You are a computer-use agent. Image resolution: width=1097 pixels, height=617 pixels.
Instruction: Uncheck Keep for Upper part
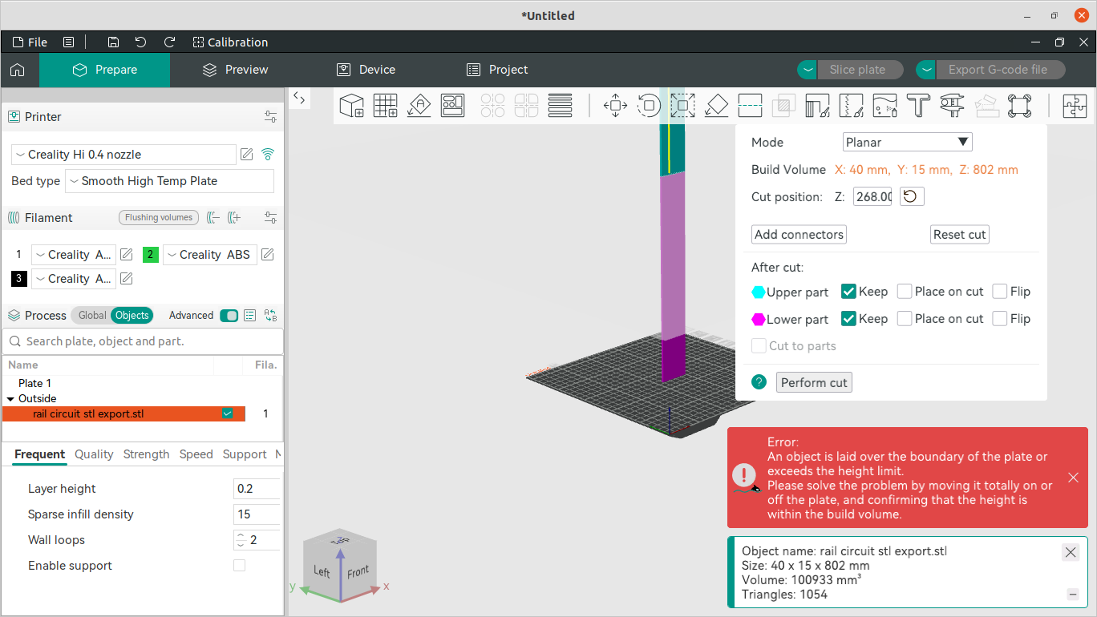(848, 292)
